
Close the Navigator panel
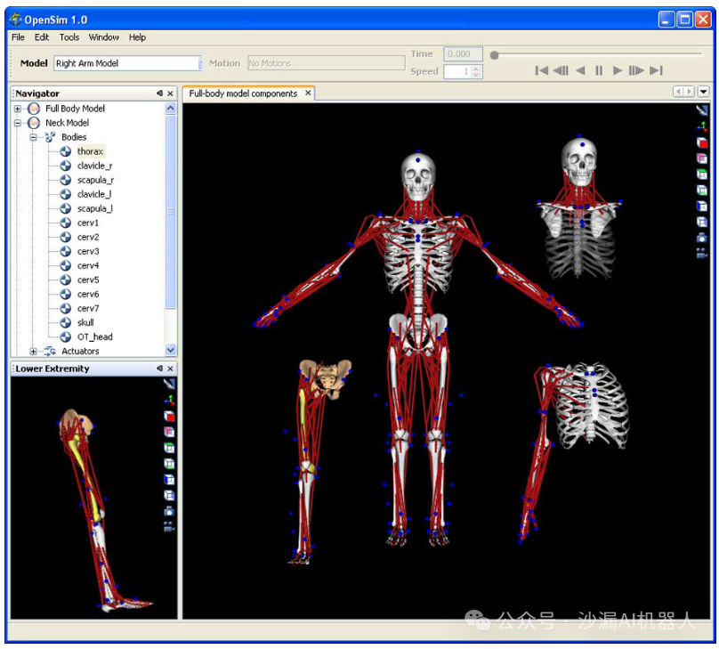(170, 93)
